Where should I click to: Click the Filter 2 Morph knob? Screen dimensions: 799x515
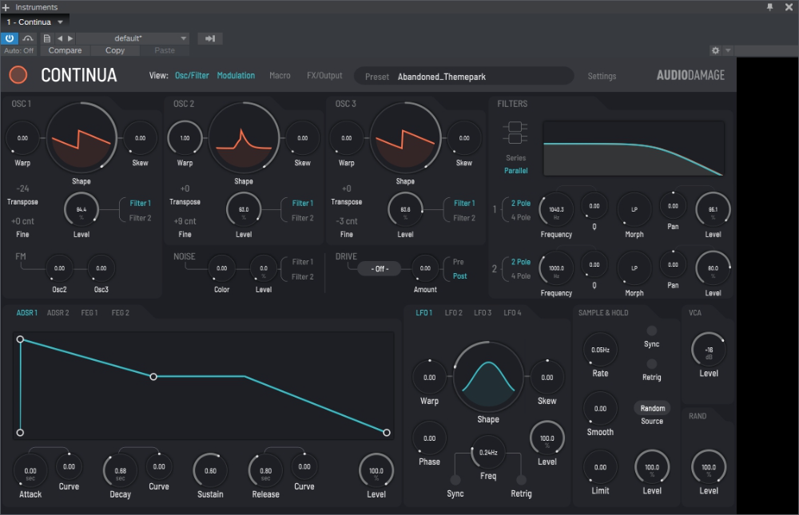634,268
